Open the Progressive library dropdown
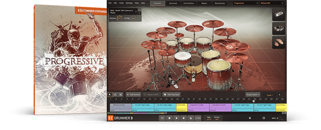The height and width of the screenshot is (130, 321). coord(246,3)
